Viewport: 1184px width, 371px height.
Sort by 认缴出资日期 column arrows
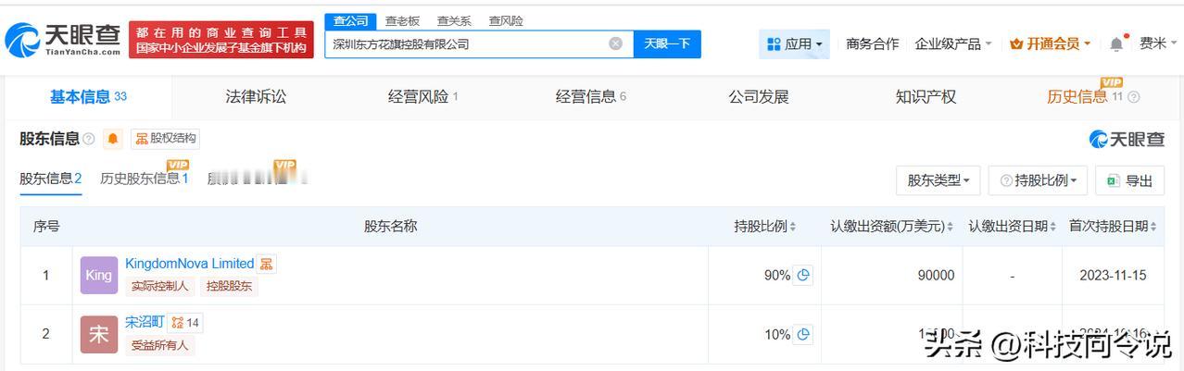(x=1054, y=227)
